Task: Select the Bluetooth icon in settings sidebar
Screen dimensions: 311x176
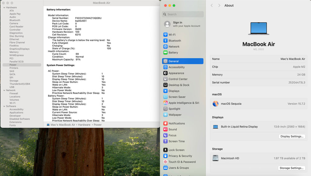Action: (x=165, y=40)
